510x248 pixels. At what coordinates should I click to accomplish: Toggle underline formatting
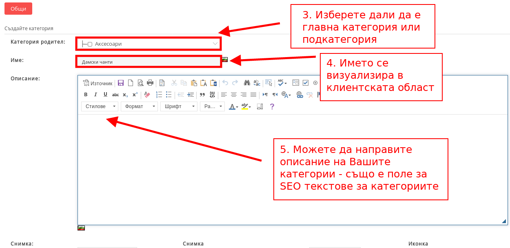[105, 95]
